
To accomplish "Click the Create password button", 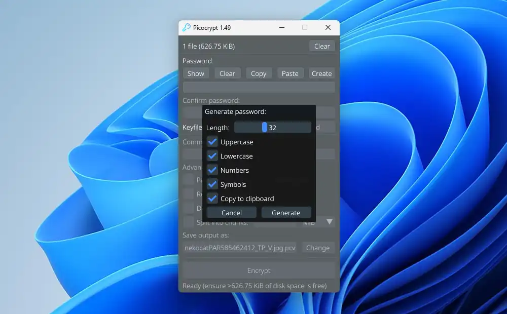I will coord(321,73).
